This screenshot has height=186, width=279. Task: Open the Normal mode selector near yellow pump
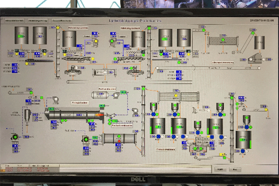(x=87, y=36)
